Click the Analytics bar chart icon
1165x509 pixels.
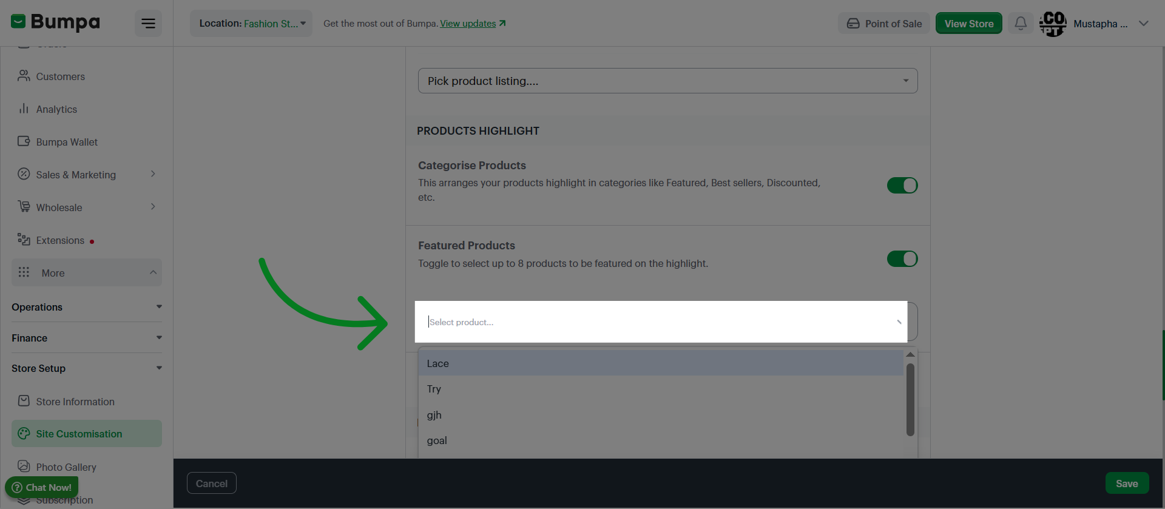24,109
